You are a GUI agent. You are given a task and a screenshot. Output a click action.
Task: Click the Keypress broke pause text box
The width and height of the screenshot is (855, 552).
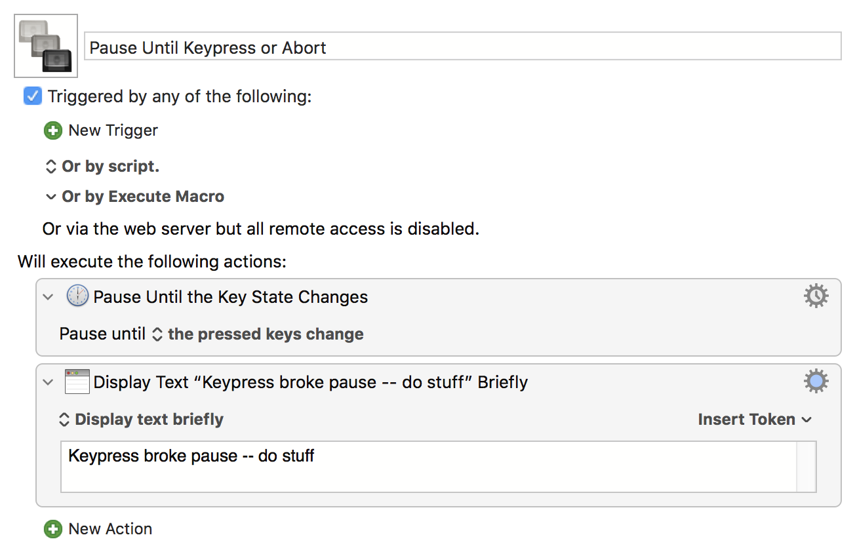click(x=429, y=466)
